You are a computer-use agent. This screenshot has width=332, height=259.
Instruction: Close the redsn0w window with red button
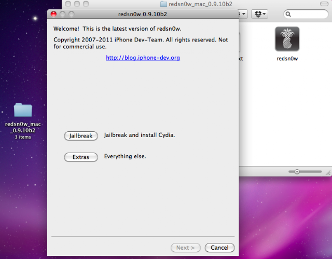coord(53,14)
